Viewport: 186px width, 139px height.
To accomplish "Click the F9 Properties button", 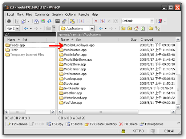I will click(151, 124).
